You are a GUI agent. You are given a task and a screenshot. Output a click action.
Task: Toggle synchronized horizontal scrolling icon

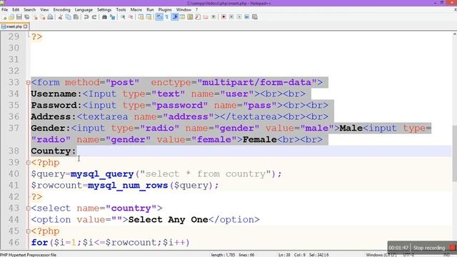tap(149, 17)
